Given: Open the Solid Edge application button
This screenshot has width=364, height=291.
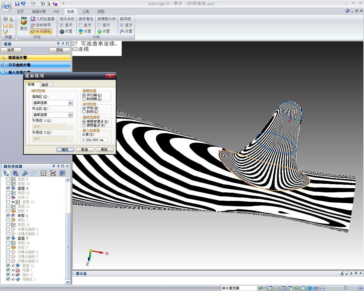Looking at the screenshot, I should tap(6, 6).
